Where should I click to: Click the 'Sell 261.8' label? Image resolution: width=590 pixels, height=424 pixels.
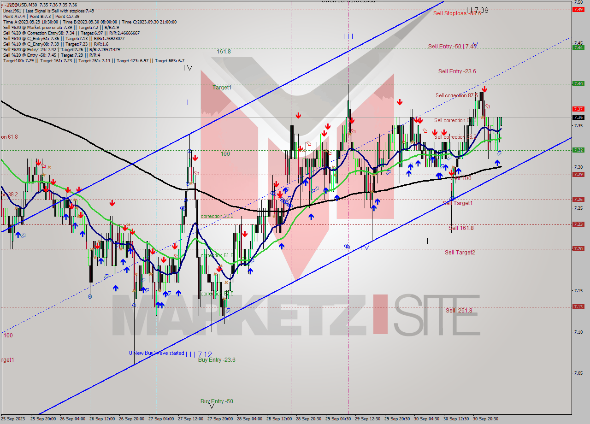click(x=459, y=311)
